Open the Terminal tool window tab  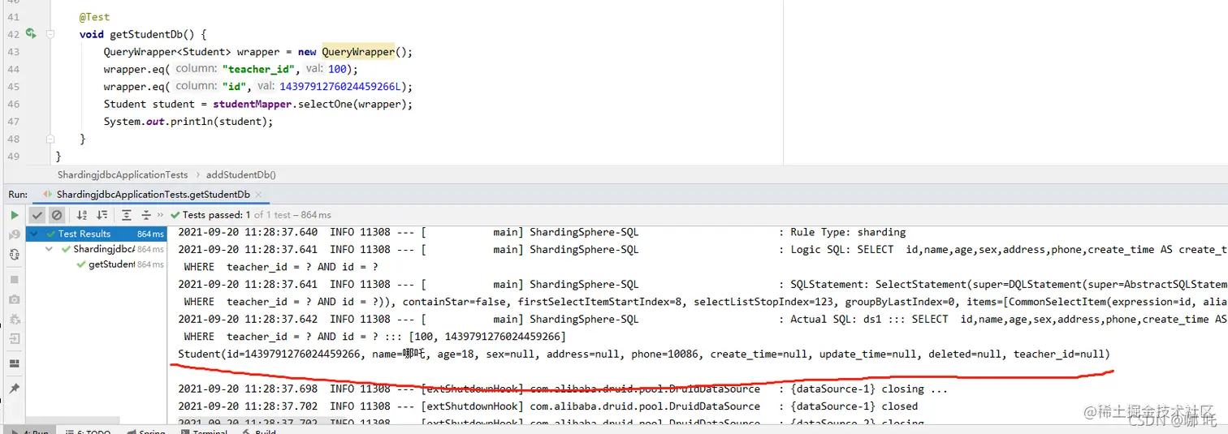pos(203,432)
